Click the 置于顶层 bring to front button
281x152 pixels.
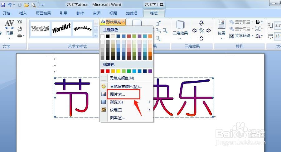(x=242, y=22)
